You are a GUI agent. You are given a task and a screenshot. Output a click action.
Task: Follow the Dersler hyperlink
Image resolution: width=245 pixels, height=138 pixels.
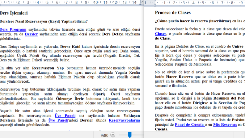click(31, 34)
